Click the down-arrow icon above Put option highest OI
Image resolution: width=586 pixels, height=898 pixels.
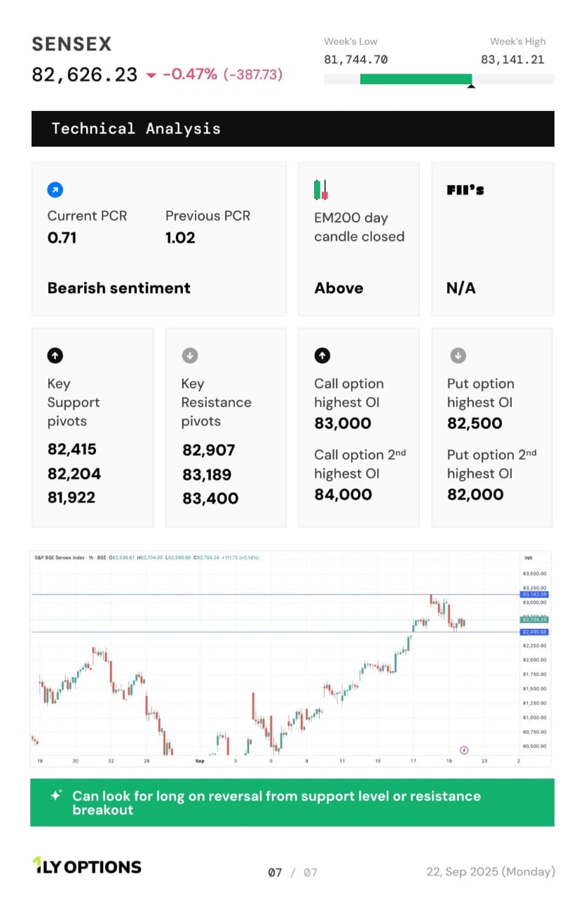[457, 356]
